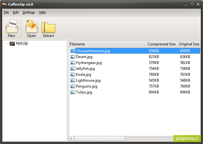Image resolution: width=203 pixels, height=144 pixels.
Task: Select the Jellyfish.jpg filename
Action: click(86, 69)
